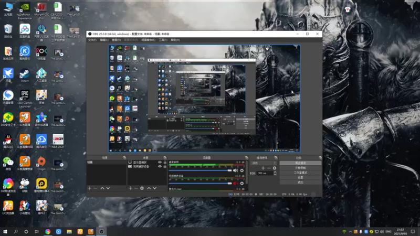Open the Epic Games Launcher desktop icon
Screen dimensions: 420x236
(25, 99)
